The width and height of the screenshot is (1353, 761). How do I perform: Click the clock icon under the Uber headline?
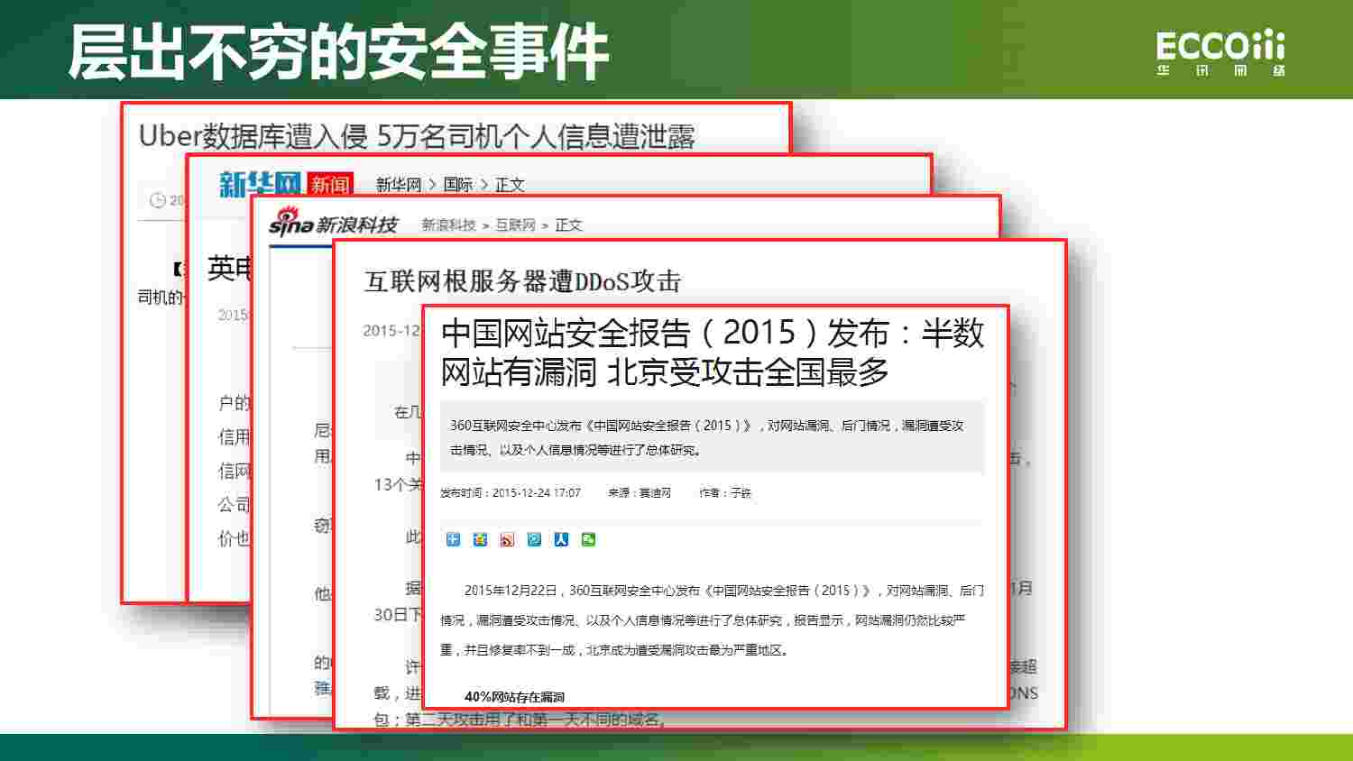[158, 200]
